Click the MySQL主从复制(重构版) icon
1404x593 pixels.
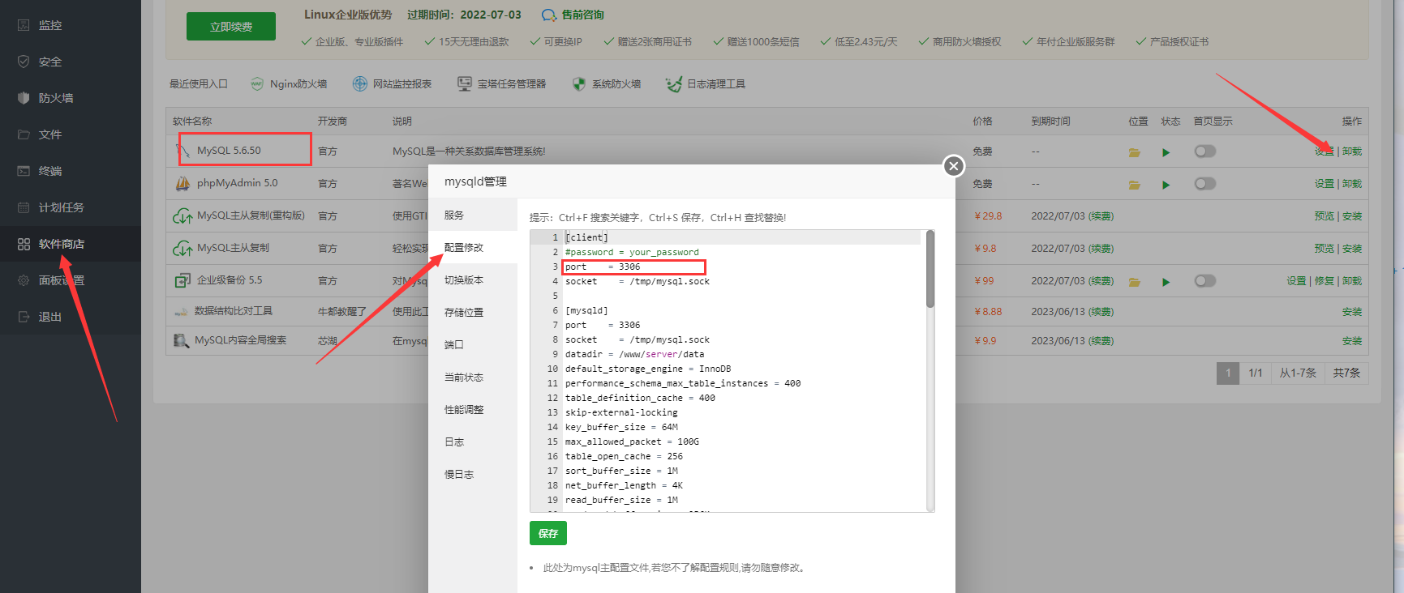[x=182, y=216]
